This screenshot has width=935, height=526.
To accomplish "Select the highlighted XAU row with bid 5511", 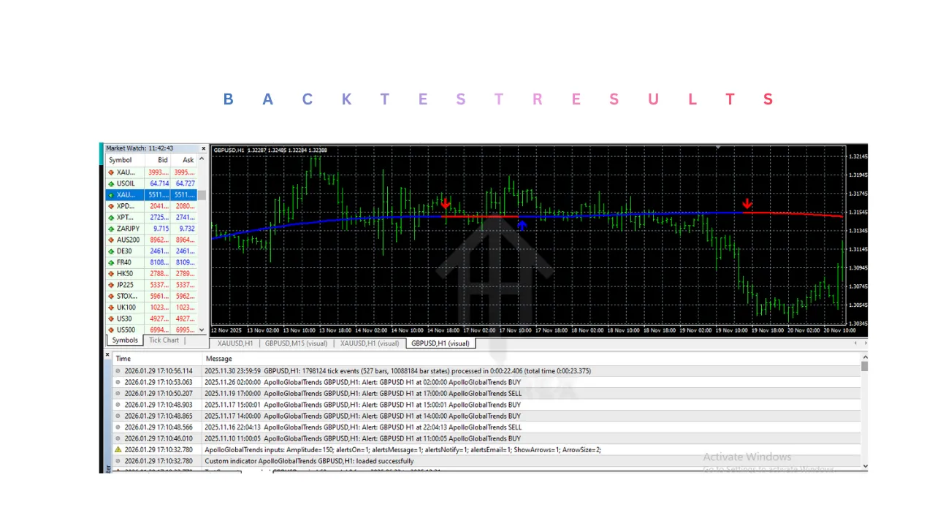I will click(151, 195).
